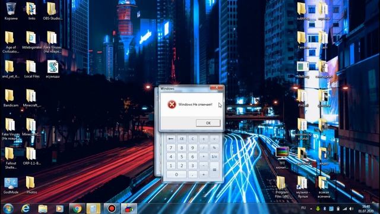Click the CE key on Calculator
The image size is (380, 214).
pyautogui.click(x=182, y=139)
